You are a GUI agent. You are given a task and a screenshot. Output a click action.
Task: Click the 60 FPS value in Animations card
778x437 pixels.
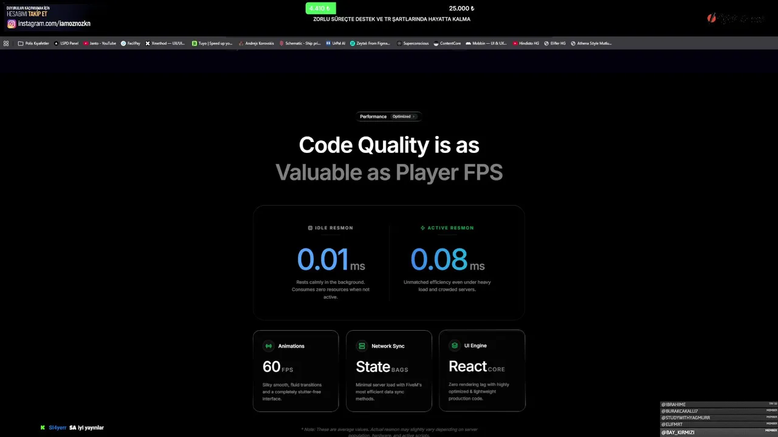coord(278,367)
